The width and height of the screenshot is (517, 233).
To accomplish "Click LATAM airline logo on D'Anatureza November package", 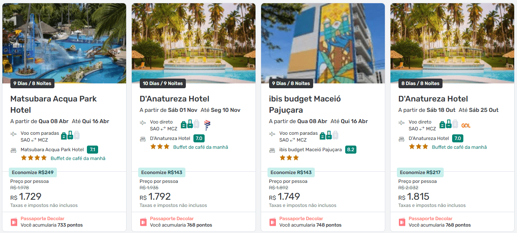I will [207, 125].
